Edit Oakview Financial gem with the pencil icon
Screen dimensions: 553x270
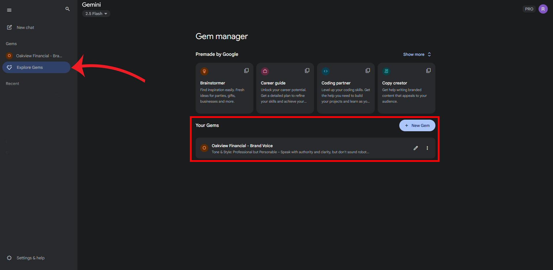(415, 148)
